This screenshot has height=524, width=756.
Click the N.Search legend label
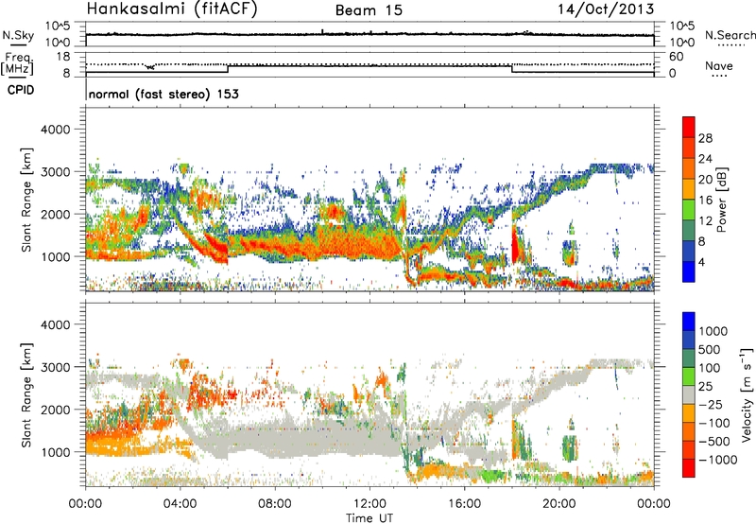(x=730, y=35)
